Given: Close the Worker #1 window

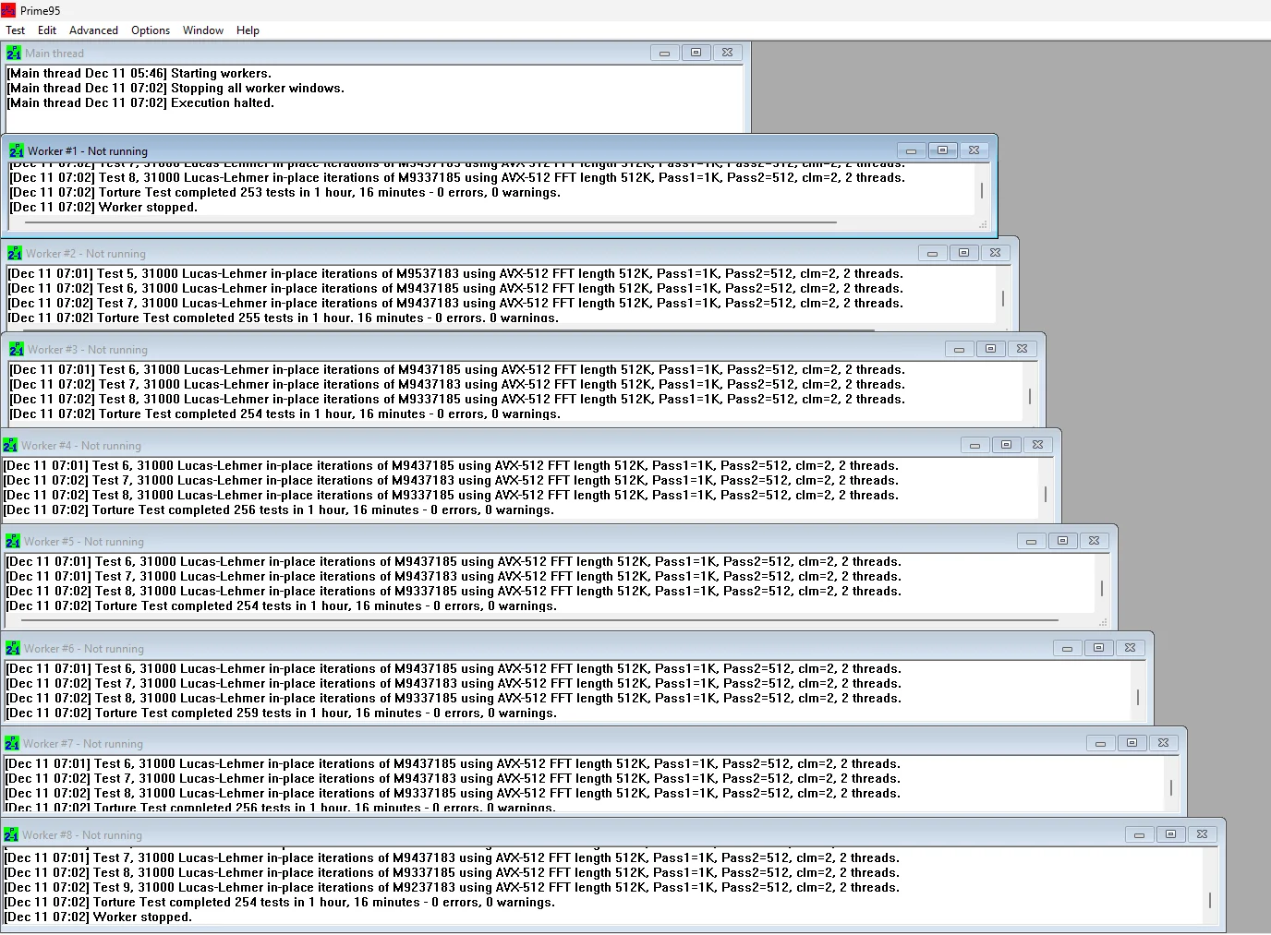Looking at the screenshot, I should click(974, 150).
